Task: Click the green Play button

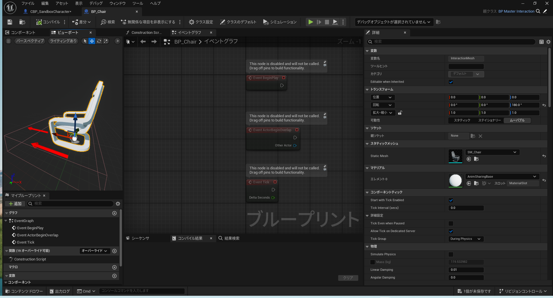Action: [x=311, y=22]
